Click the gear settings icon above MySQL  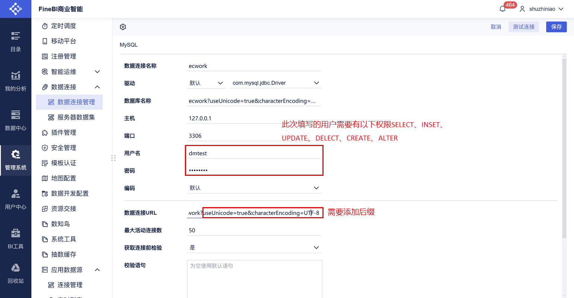point(123,27)
